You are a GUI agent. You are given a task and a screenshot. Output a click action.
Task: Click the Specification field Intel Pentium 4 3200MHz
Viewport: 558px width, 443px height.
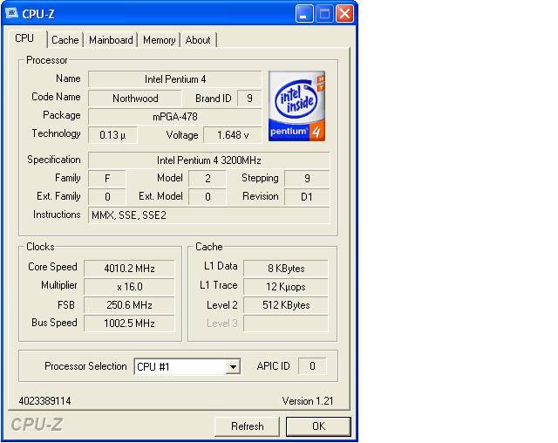(209, 160)
